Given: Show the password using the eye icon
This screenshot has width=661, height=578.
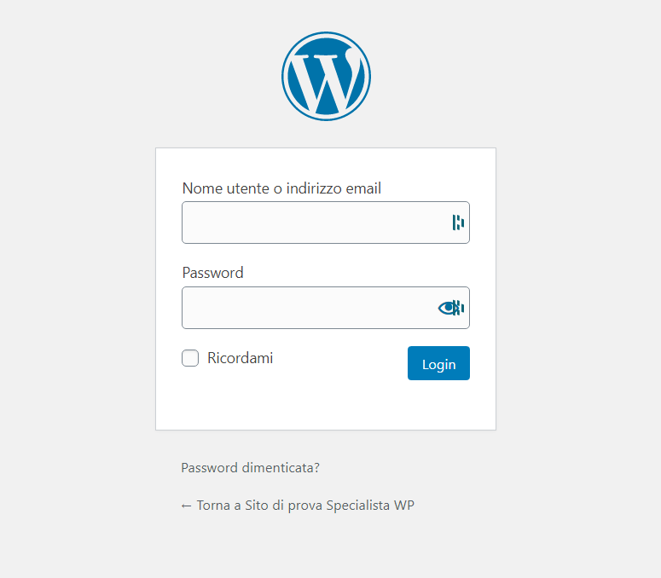Looking at the screenshot, I should [x=447, y=308].
